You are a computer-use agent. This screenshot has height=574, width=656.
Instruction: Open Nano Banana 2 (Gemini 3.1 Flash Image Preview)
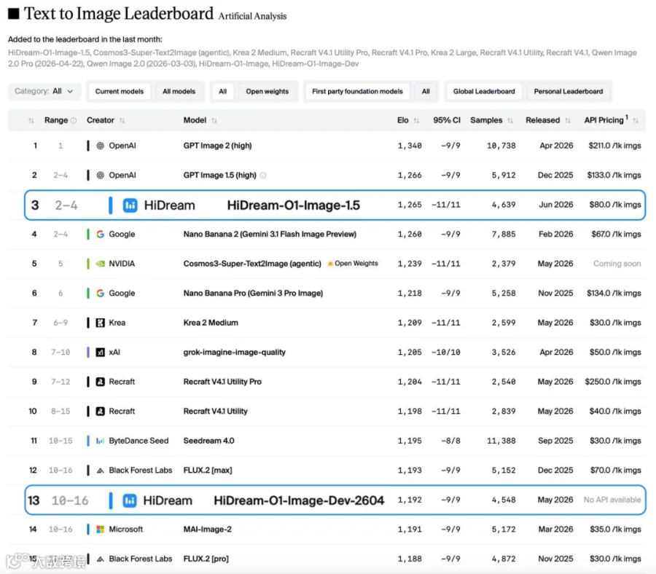click(270, 234)
